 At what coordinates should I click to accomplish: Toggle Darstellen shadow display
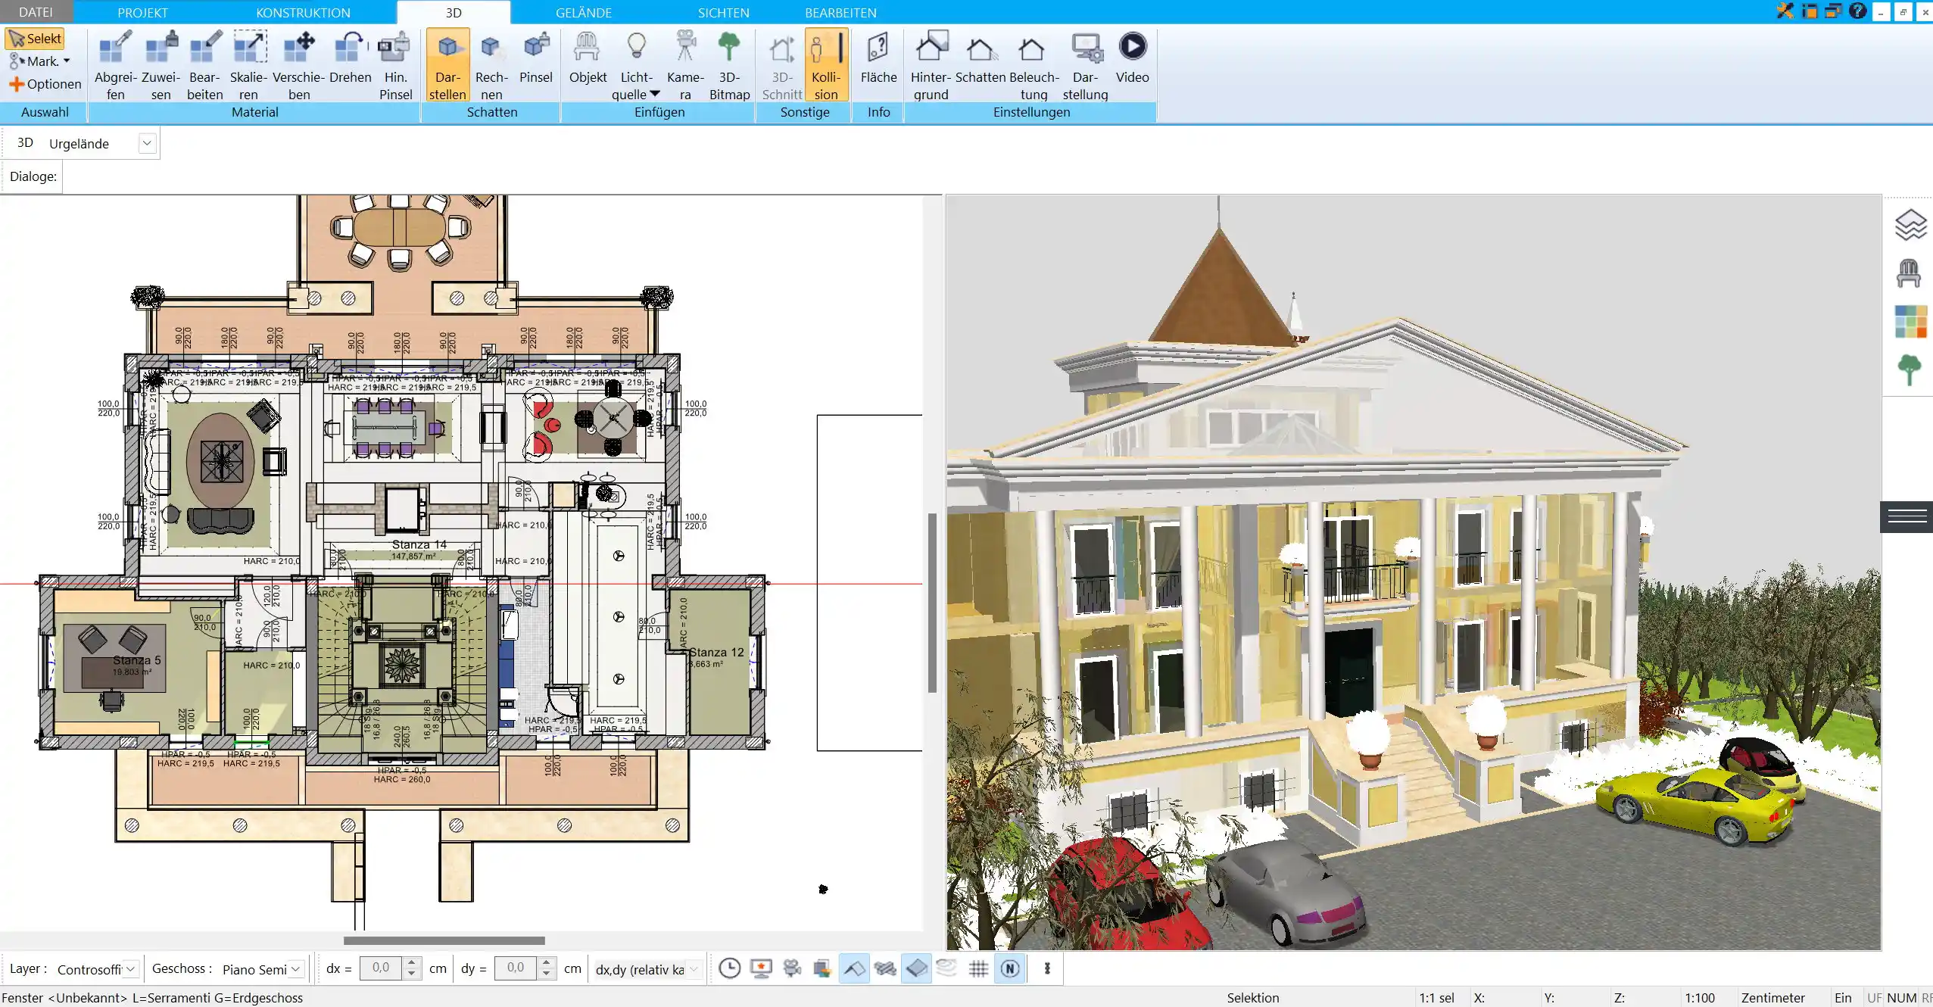[x=447, y=65]
